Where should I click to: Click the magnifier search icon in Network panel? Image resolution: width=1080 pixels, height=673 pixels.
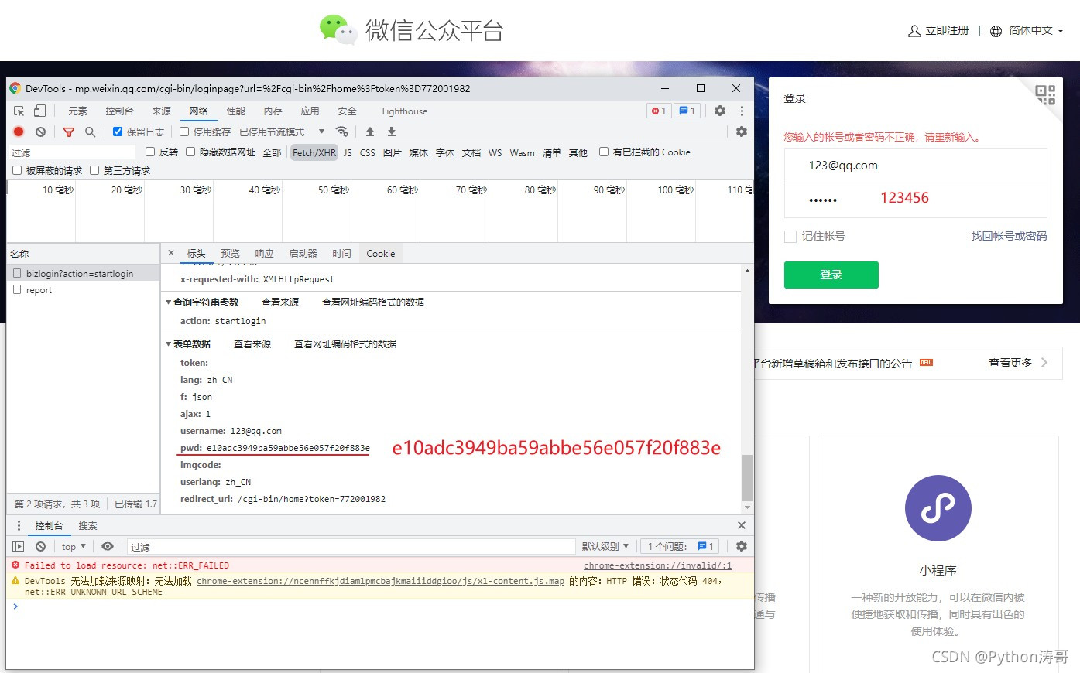90,132
